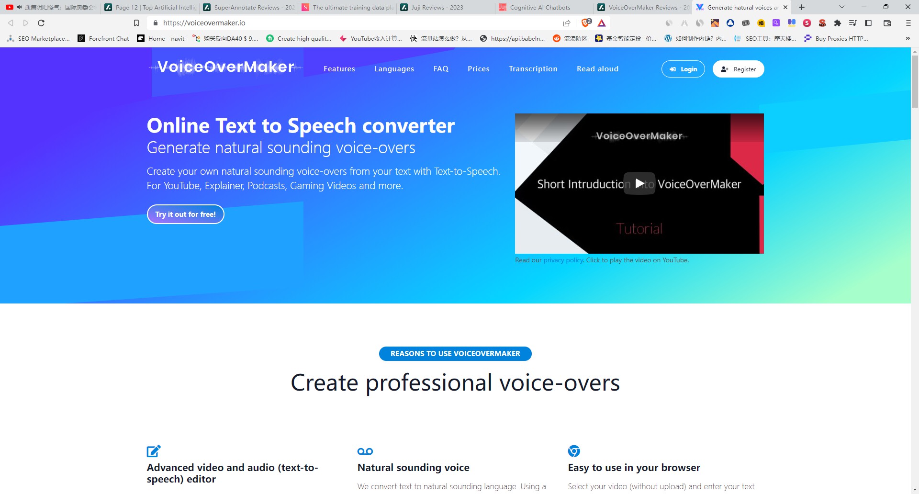919x494 pixels.
Task: Open the Features menu item
Action: click(339, 69)
